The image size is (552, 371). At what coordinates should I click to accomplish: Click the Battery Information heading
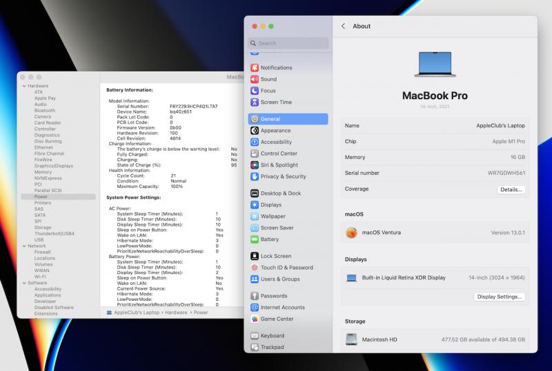[x=130, y=90]
